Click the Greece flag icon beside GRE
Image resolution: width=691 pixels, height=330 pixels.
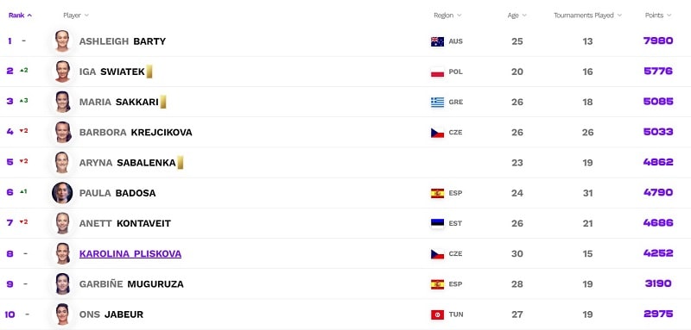coord(437,102)
